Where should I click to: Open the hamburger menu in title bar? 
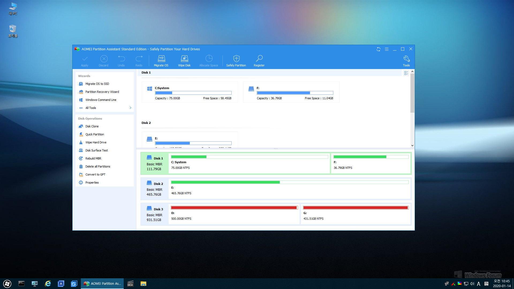coord(387,49)
